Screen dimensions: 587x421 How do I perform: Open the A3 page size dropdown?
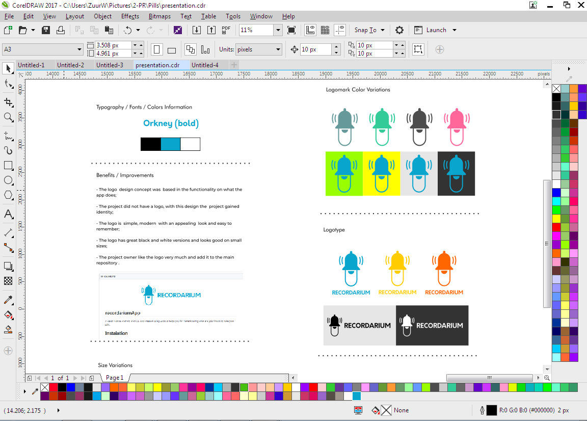pyautogui.click(x=79, y=49)
